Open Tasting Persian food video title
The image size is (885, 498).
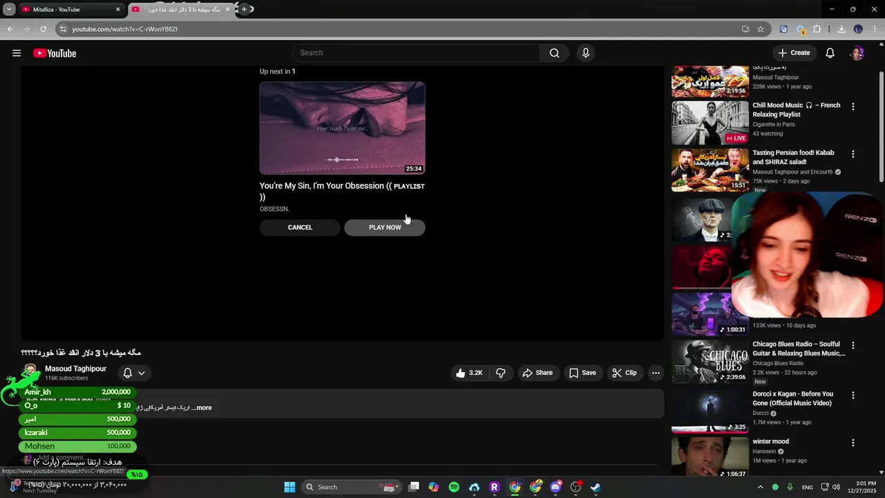tap(793, 157)
